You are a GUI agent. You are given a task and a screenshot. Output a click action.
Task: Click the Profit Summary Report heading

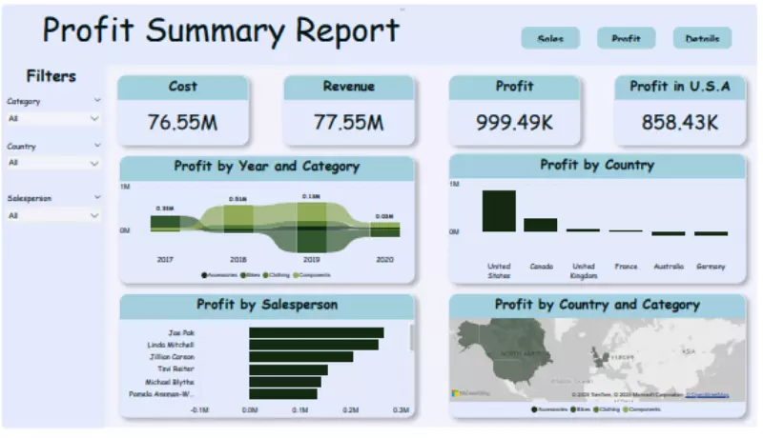click(221, 30)
